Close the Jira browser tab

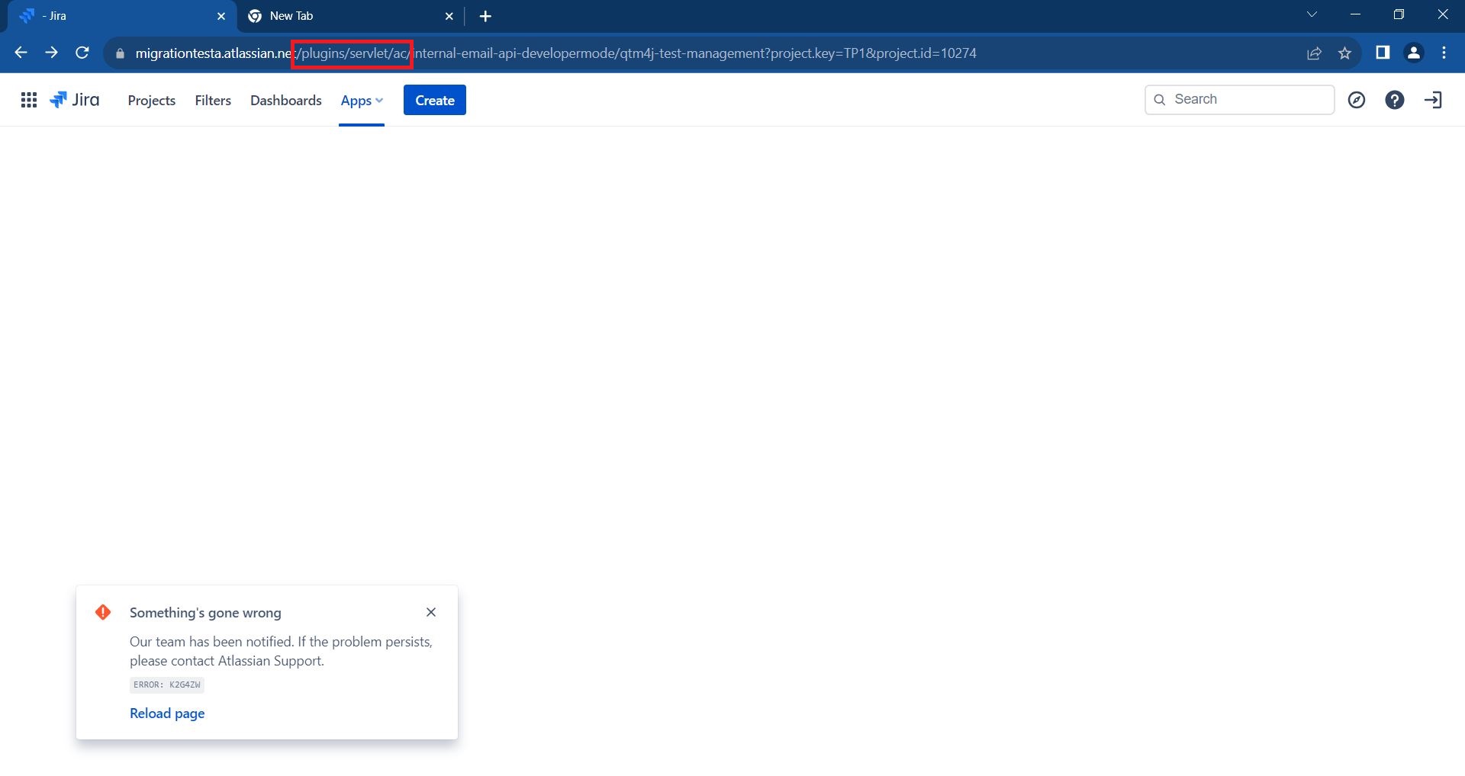221,16
